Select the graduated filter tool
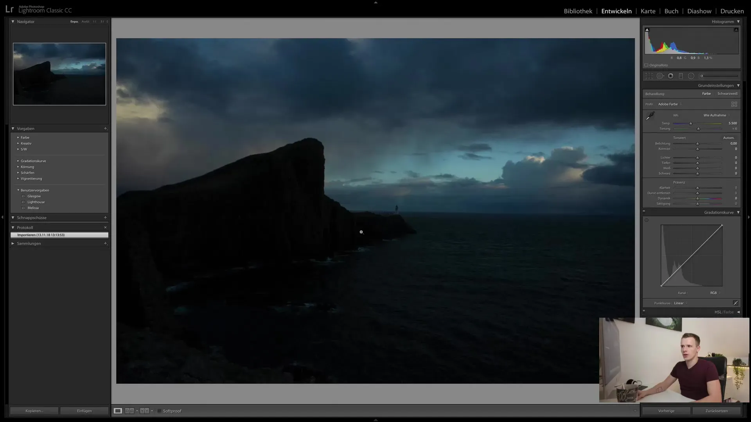The height and width of the screenshot is (422, 751). tap(681, 76)
